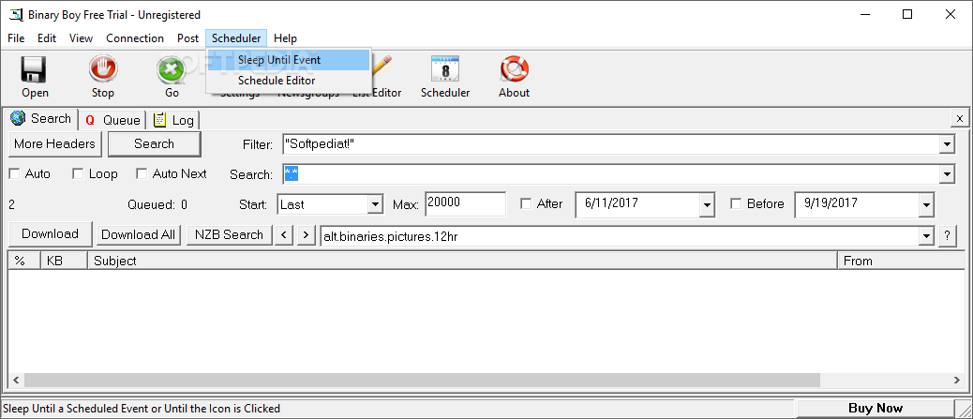Sort by the From column header

[901, 261]
